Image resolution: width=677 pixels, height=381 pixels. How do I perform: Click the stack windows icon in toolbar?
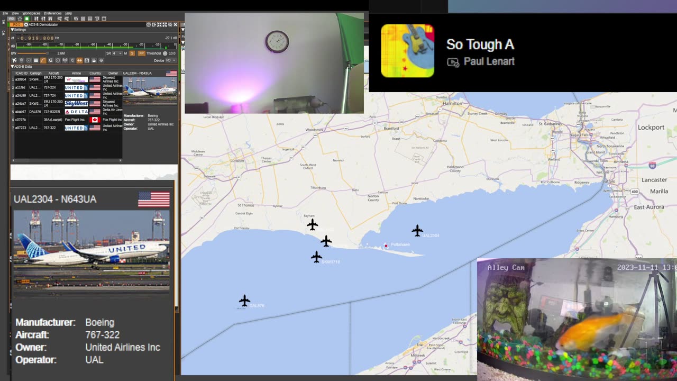click(x=90, y=19)
